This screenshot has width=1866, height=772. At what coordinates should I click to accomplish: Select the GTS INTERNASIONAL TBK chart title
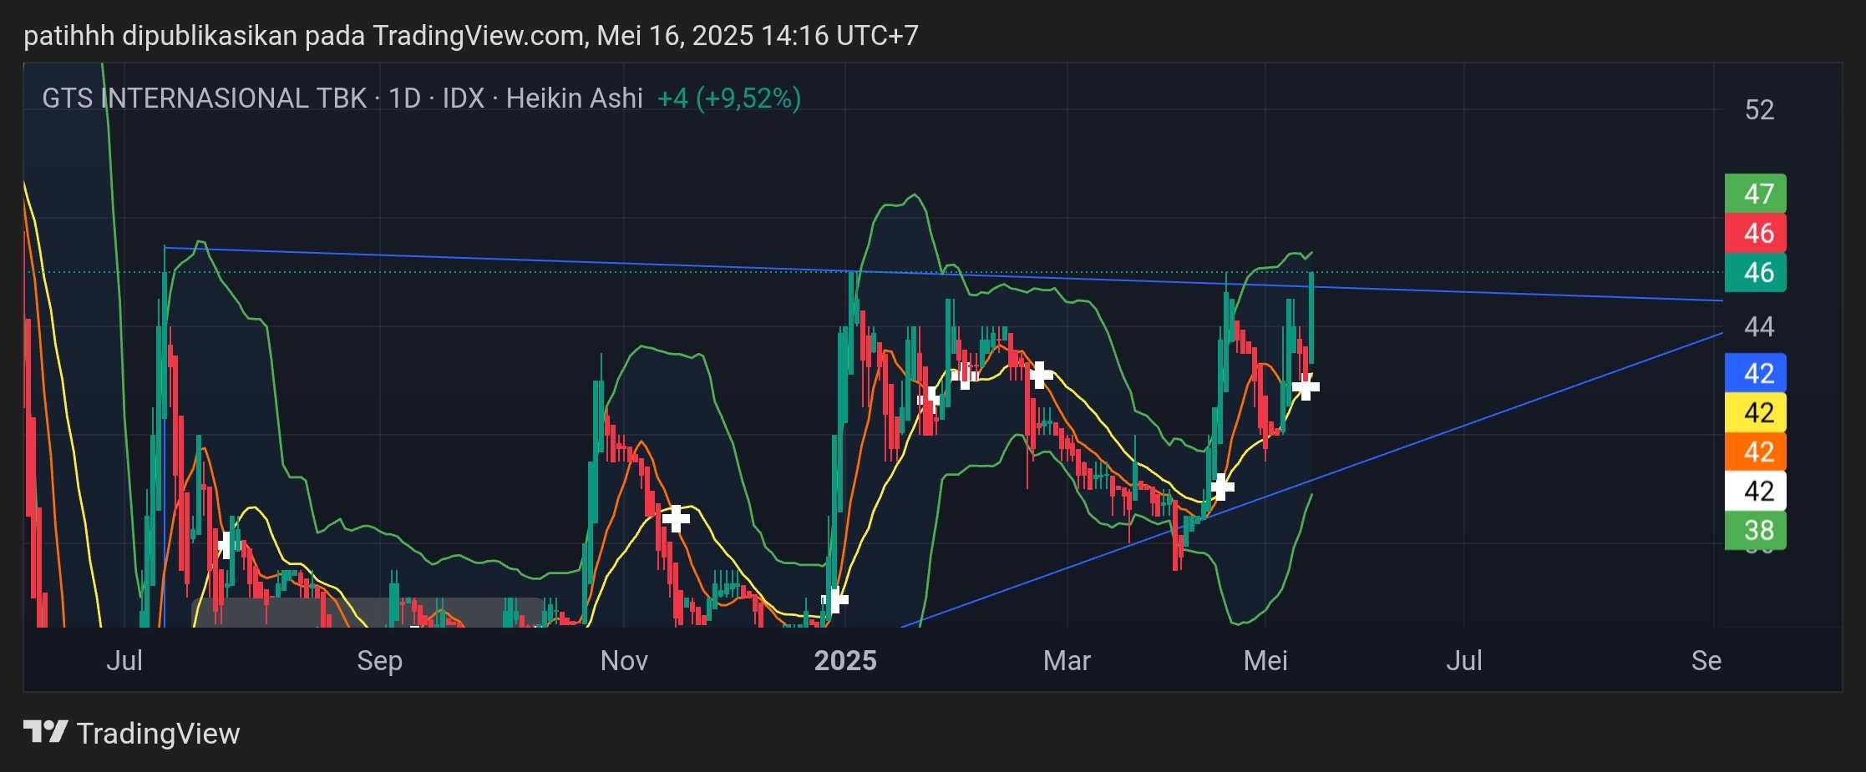205,98
